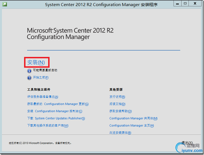Open Configuration Manager 共同体(M) link
The width and height of the screenshot is (204, 155).
(x=133, y=119)
